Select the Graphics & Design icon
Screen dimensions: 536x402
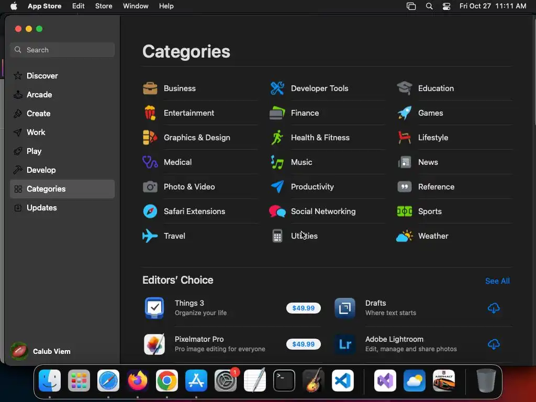[x=150, y=138]
